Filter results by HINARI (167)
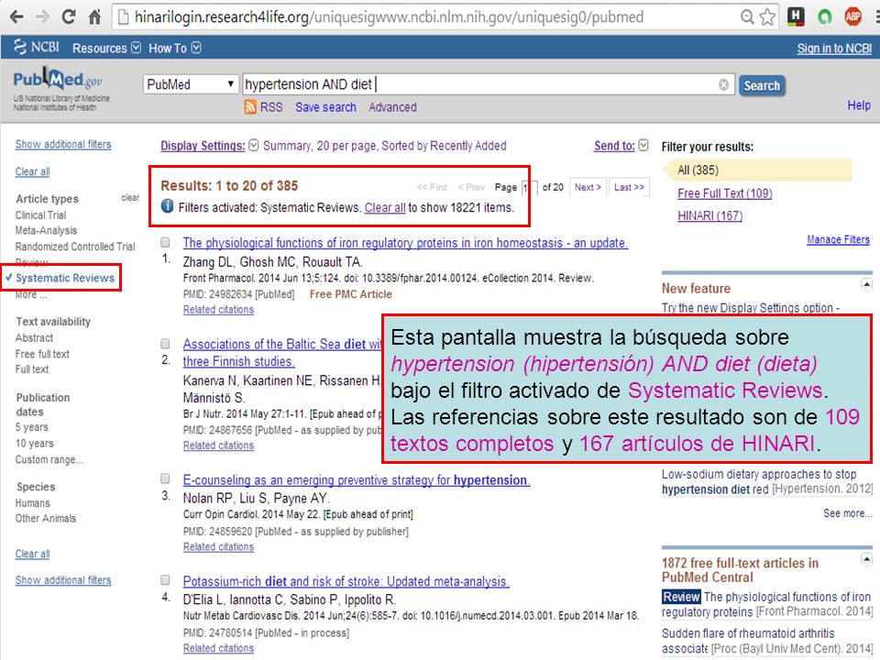This screenshot has height=660, width=880. point(709,216)
